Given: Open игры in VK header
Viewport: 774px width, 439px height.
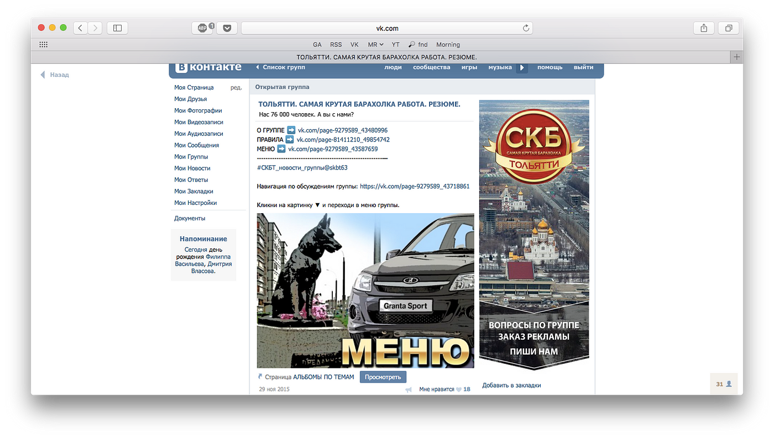Looking at the screenshot, I should (x=469, y=67).
